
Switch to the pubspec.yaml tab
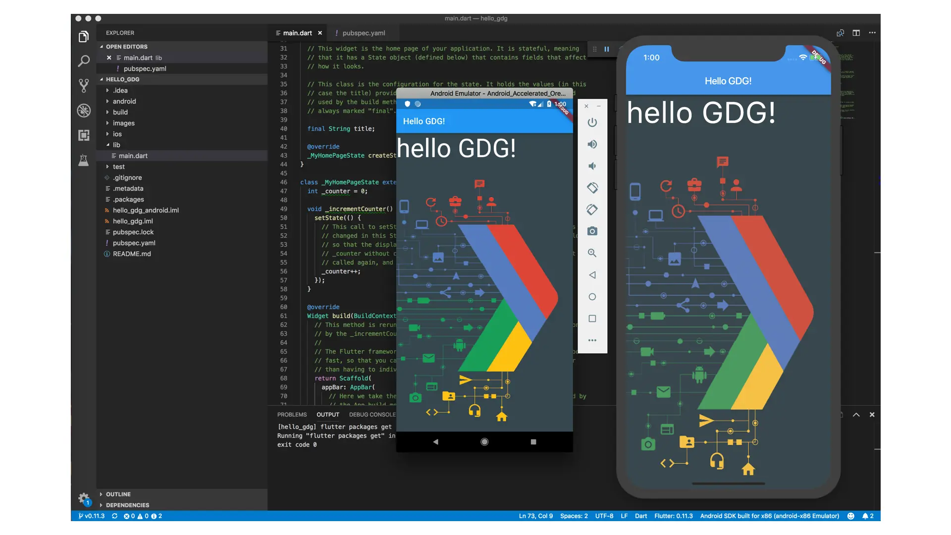pyautogui.click(x=363, y=33)
